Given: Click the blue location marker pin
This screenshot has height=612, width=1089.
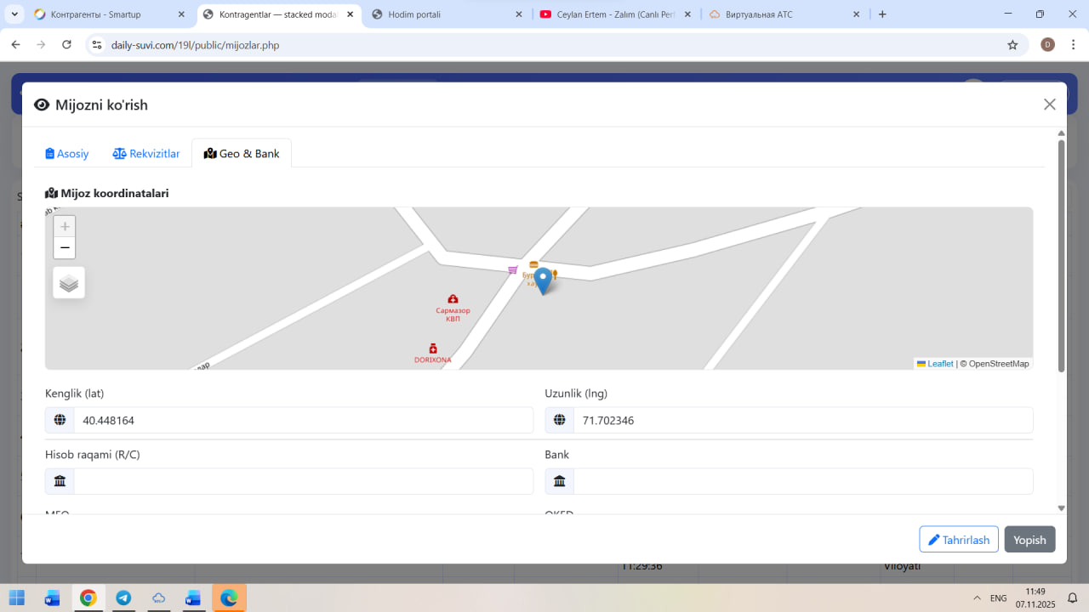Looking at the screenshot, I should tap(542, 280).
